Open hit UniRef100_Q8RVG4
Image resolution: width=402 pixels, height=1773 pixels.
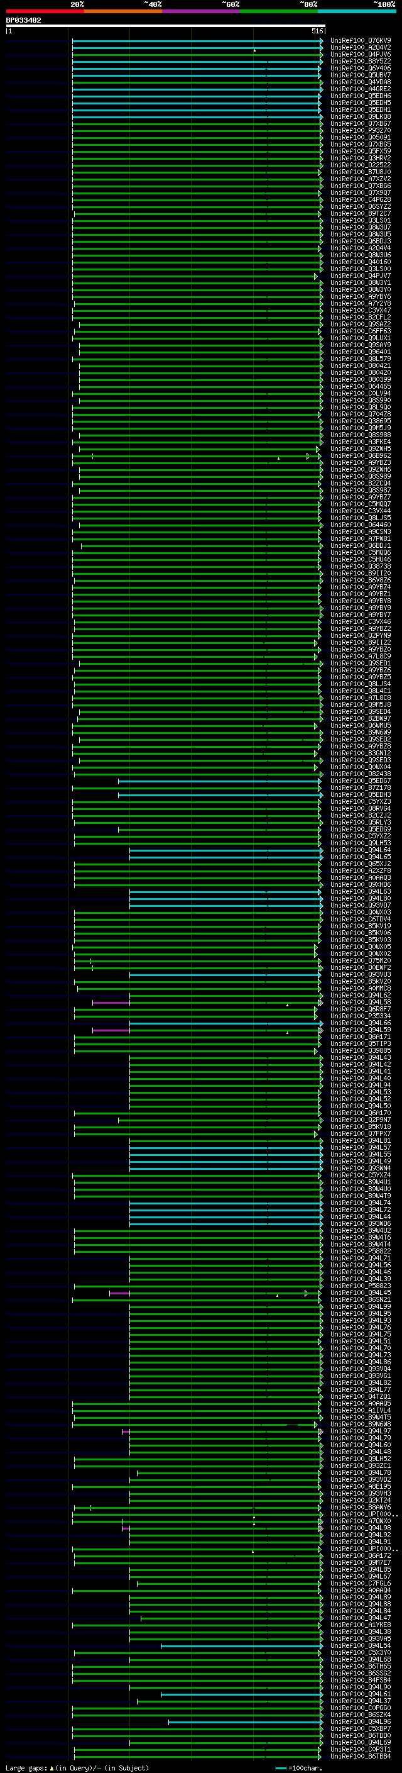coord(360,808)
